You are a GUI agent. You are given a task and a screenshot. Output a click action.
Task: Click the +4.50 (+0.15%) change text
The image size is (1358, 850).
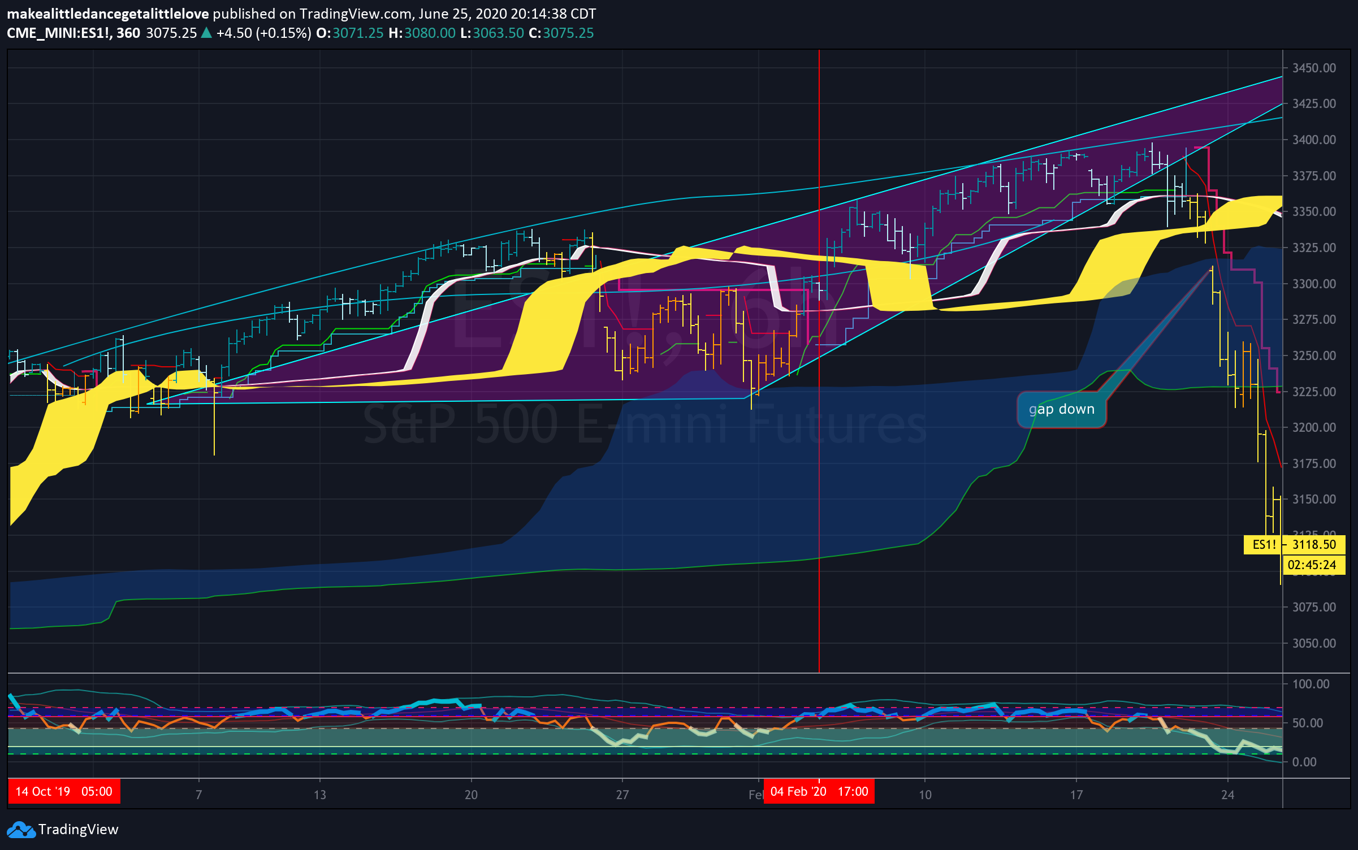[264, 33]
